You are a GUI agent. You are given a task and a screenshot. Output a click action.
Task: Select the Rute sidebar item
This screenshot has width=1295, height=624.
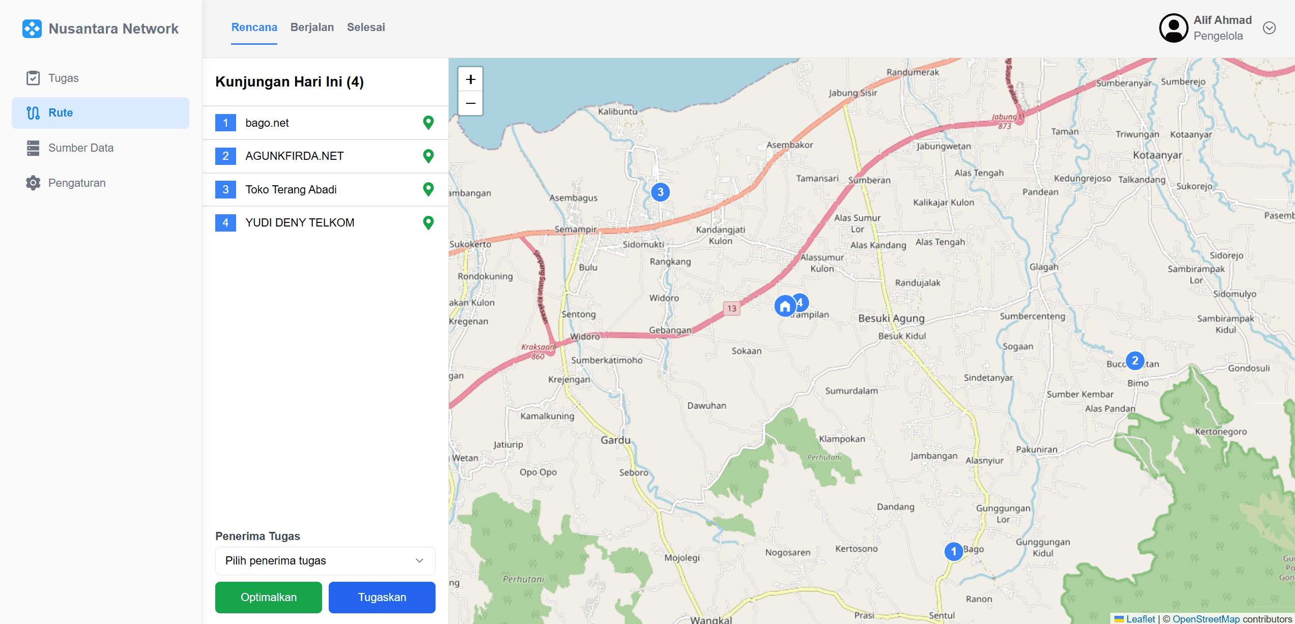coord(100,112)
